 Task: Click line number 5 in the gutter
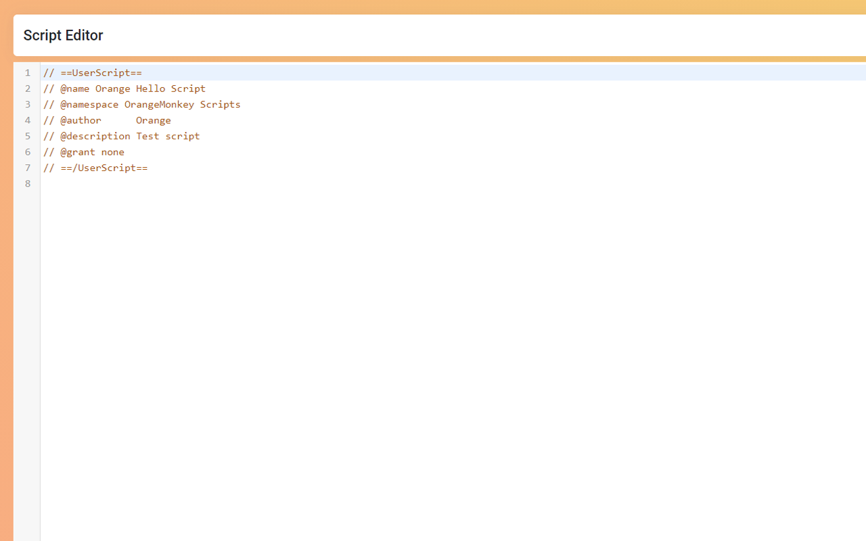click(27, 136)
